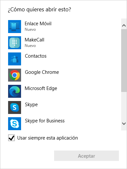Select the Google Chrome icon
127x169 pixels.
pos(15,75)
